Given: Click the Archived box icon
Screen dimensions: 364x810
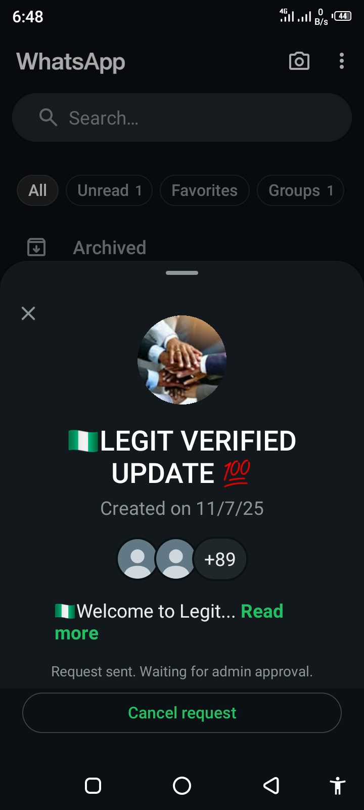Looking at the screenshot, I should pos(36,247).
